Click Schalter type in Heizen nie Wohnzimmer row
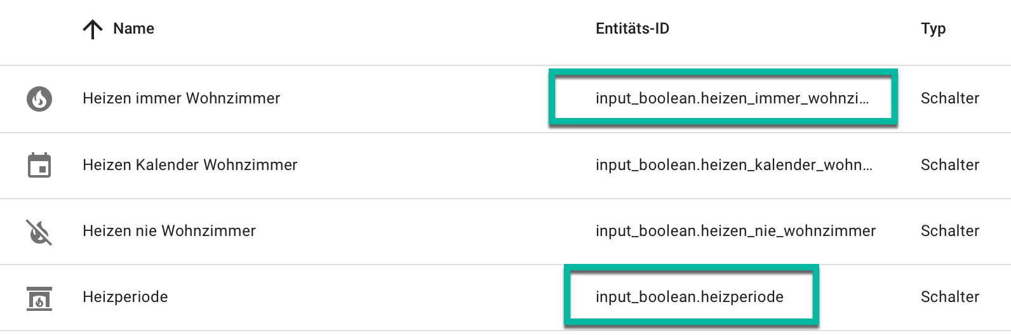The height and width of the screenshot is (335, 1011). pyautogui.click(x=949, y=231)
